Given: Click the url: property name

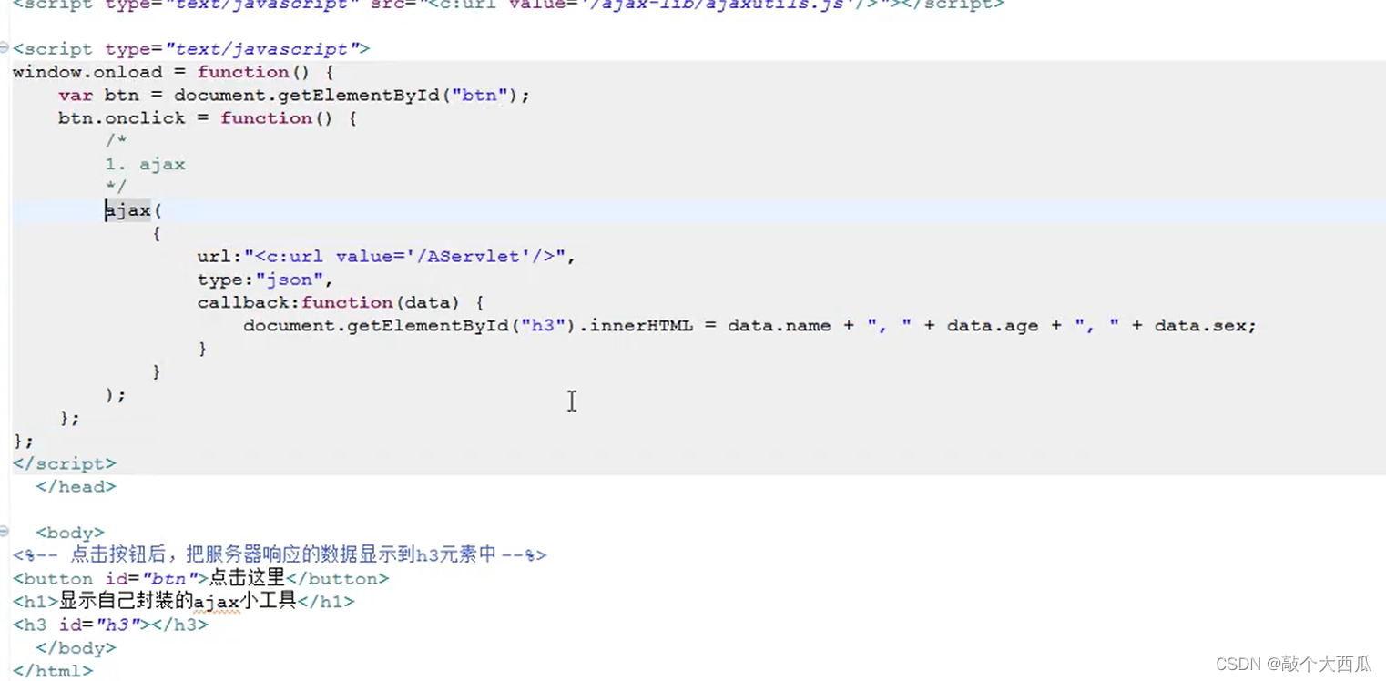Looking at the screenshot, I should click(219, 256).
